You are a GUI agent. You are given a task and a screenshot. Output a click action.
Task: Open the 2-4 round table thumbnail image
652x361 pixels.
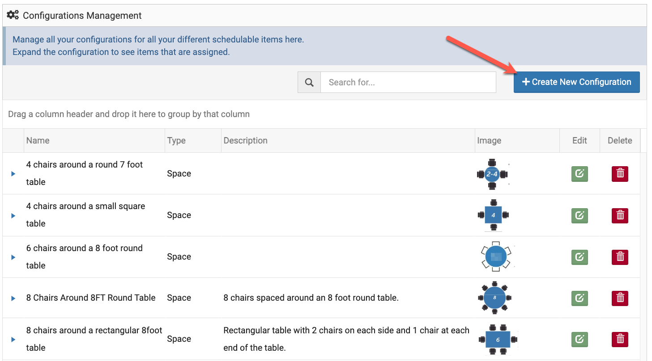[493, 174]
